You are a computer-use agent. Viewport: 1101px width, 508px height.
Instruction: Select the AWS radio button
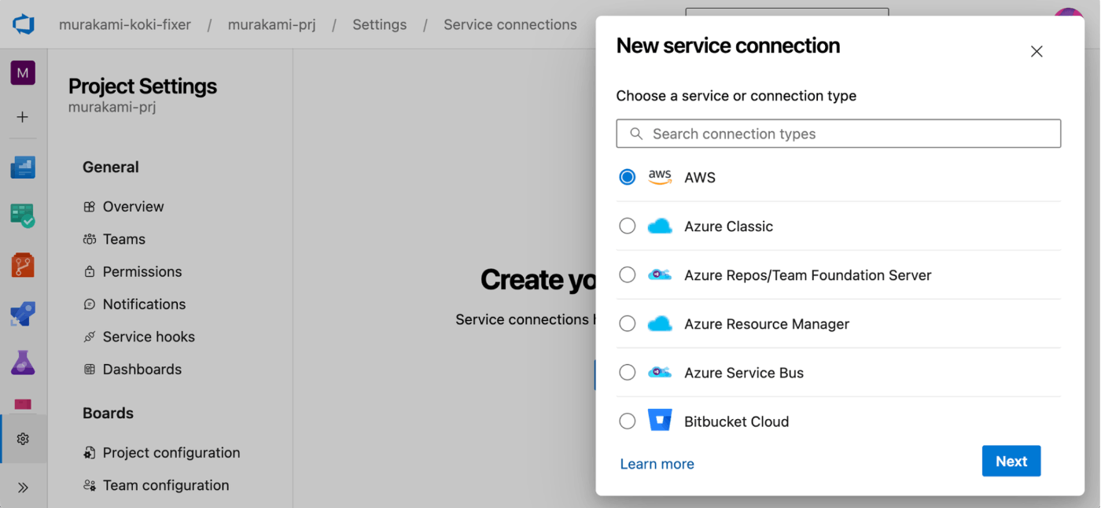(x=627, y=177)
